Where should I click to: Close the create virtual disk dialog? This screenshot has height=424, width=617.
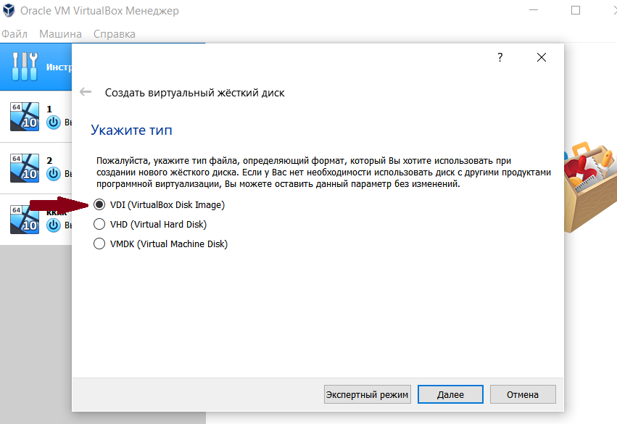[541, 58]
